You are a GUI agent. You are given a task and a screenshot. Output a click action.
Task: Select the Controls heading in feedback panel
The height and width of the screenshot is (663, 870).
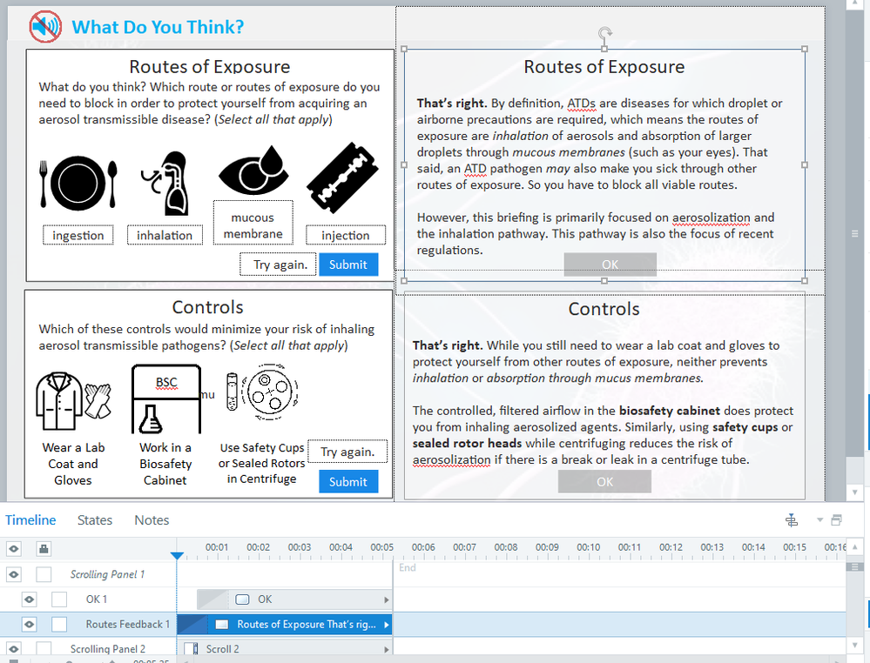(x=604, y=309)
